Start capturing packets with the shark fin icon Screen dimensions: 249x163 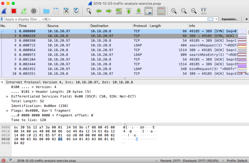point(4,11)
